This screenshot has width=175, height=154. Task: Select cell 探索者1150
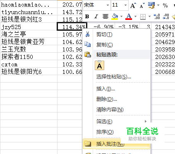(x=29, y=57)
